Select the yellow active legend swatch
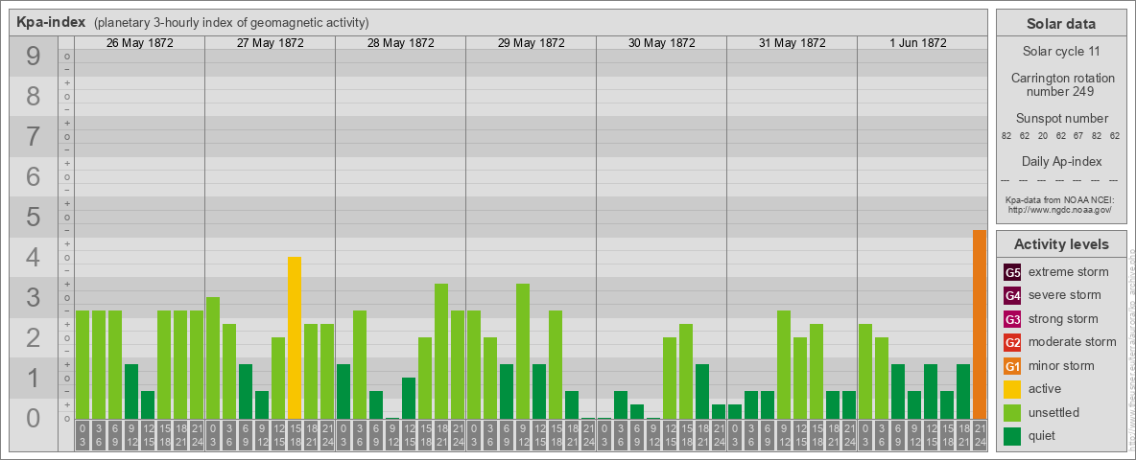The image size is (1136, 460). pyautogui.click(x=1012, y=389)
